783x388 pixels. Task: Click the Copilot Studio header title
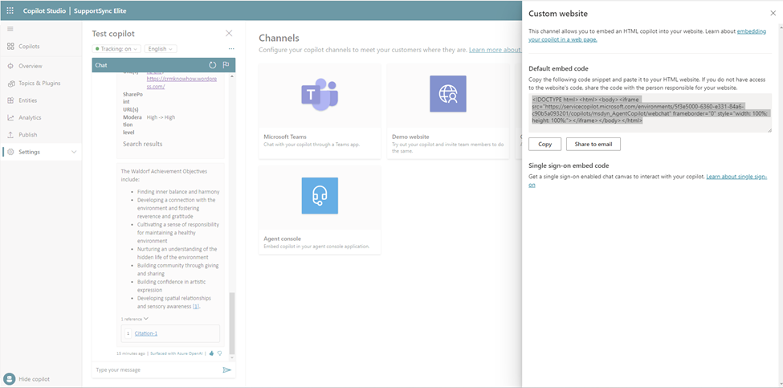[x=44, y=10]
